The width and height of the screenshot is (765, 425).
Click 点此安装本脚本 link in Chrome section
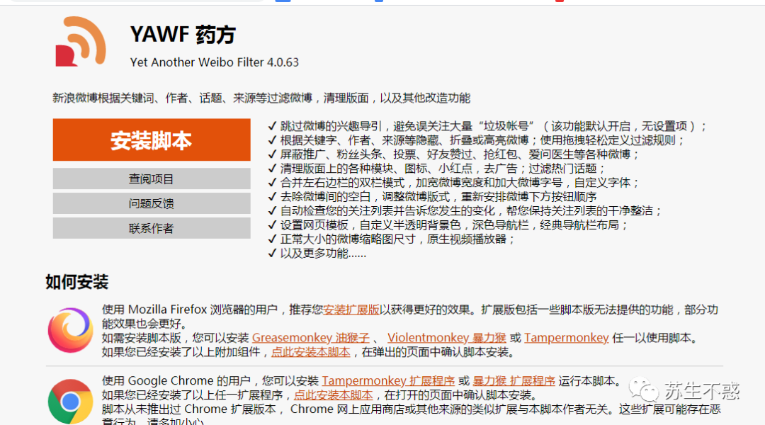pos(333,395)
